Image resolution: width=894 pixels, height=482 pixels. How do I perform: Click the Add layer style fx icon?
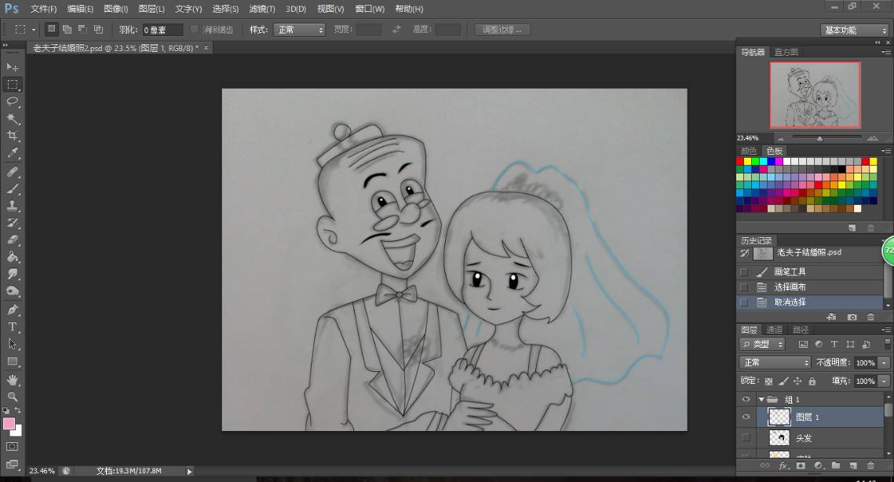pyautogui.click(x=783, y=466)
